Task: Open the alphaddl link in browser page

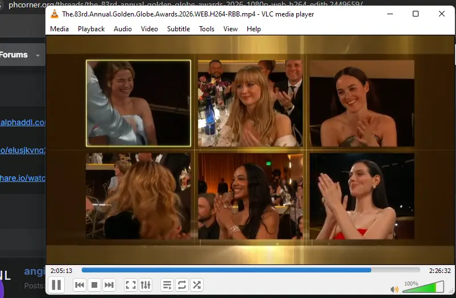Action: (x=23, y=122)
